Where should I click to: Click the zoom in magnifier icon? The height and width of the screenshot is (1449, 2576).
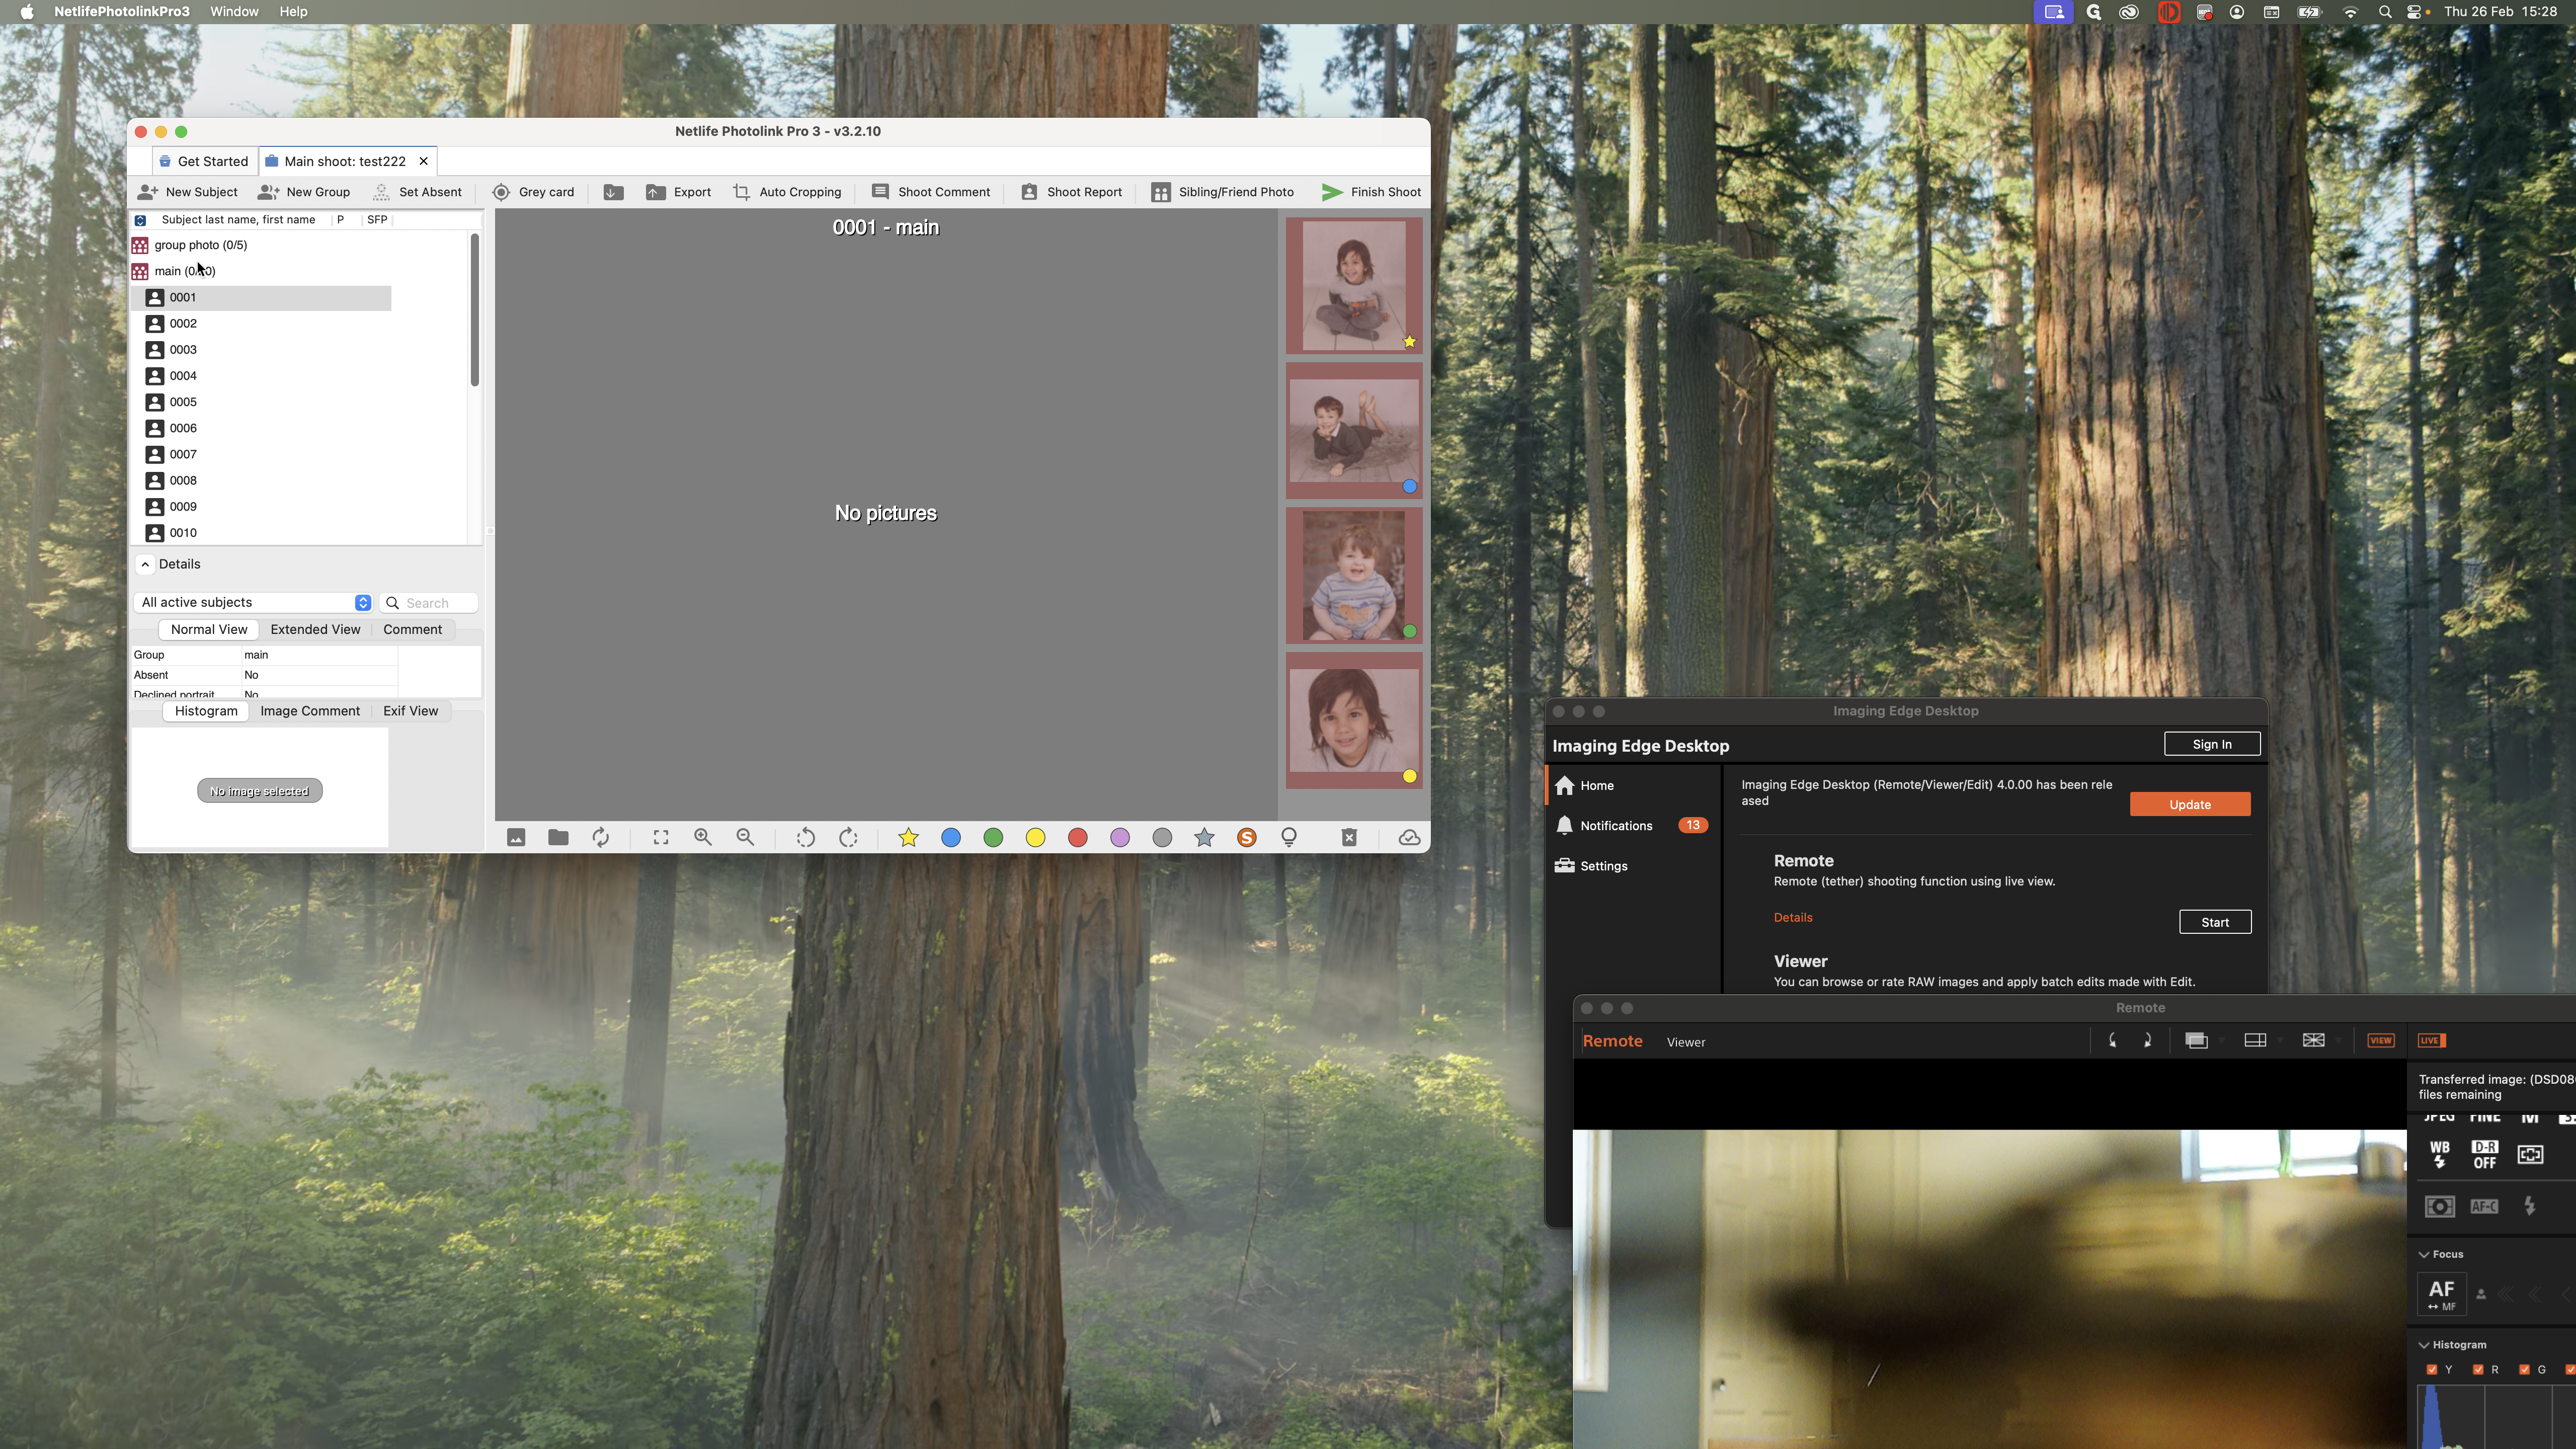pyautogui.click(x=703, y=837)
